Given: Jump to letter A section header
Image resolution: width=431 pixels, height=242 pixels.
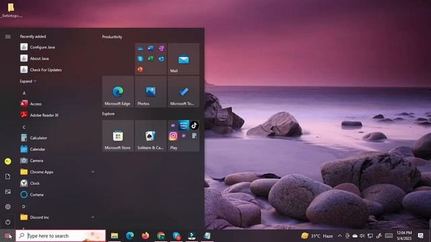Looking at the screenshot, I should pos(24,93).
